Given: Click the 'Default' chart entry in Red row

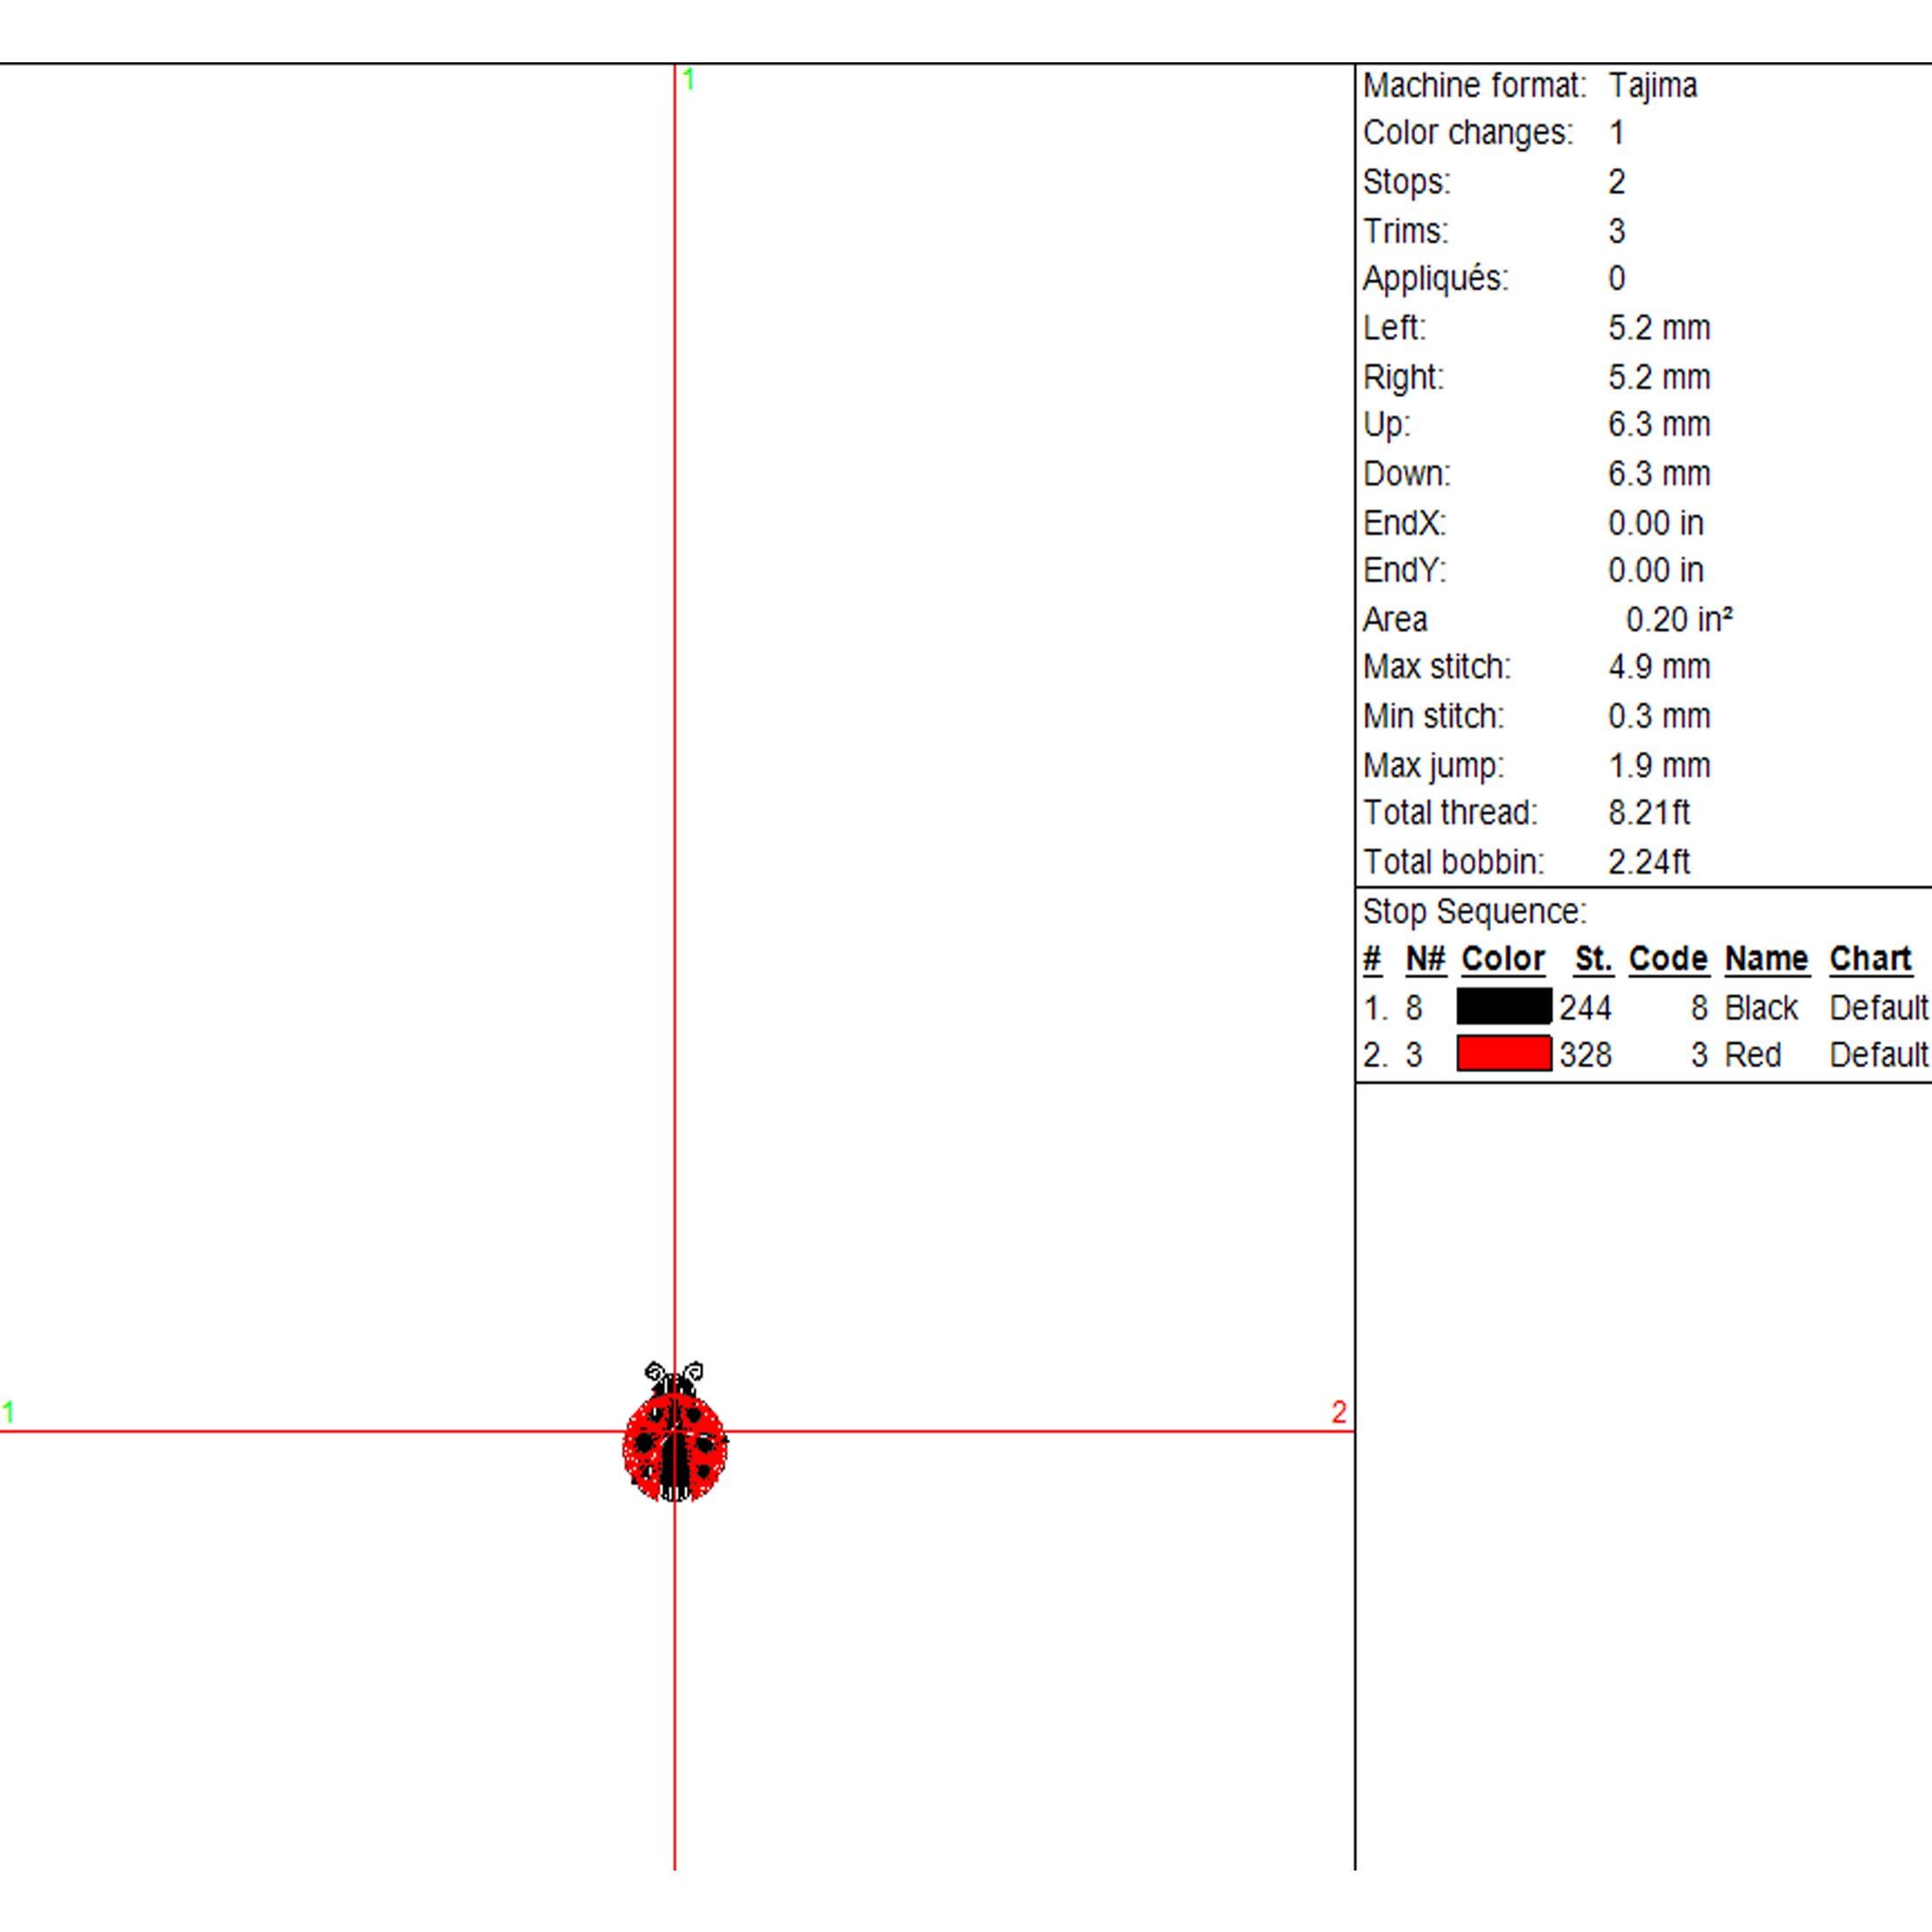Looking at the screenshot, I should [1879, 1055].
